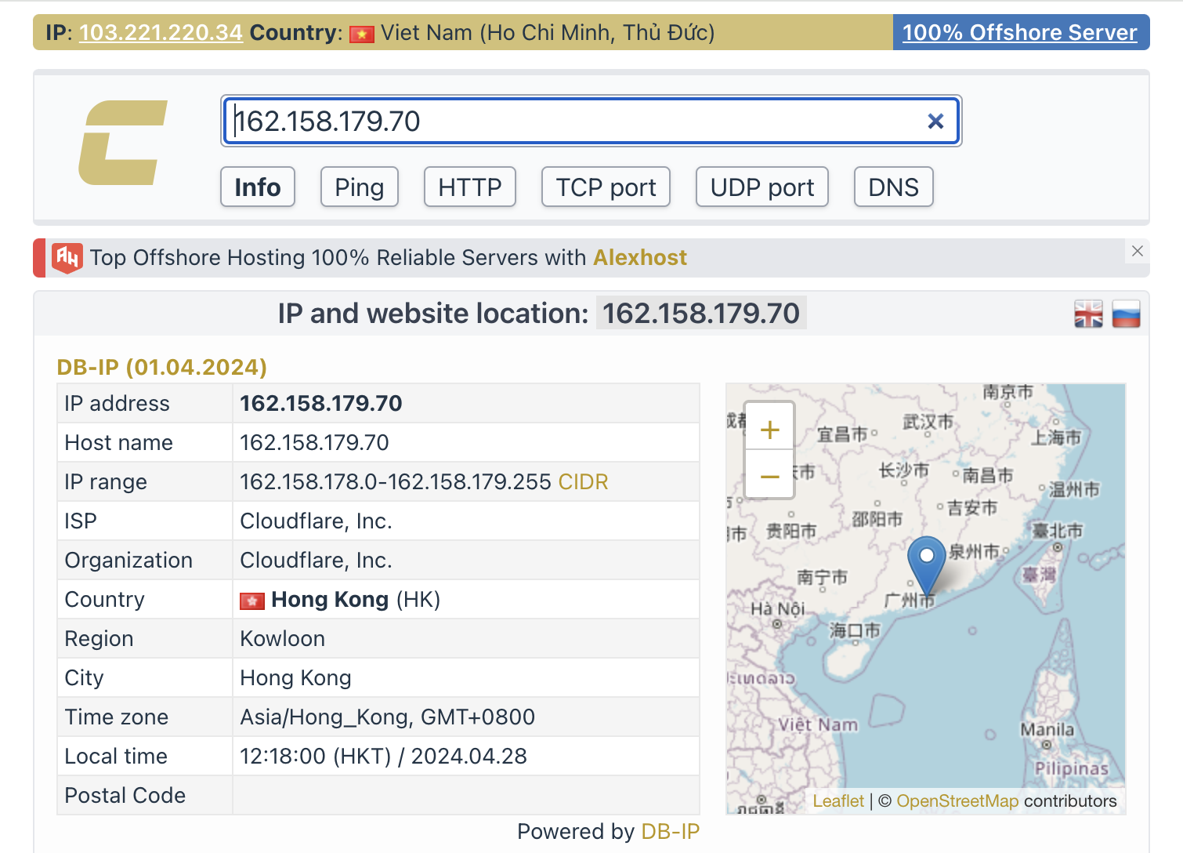Select the Host name value
Screen dimensions: 1183x853
pyautogui.click(x=314, y=442)
